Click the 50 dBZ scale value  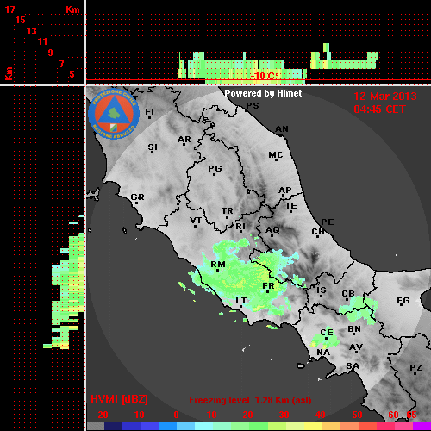(357, 415)
